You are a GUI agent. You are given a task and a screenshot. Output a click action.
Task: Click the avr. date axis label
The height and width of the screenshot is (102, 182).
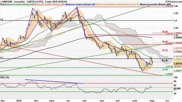(68, 101)
